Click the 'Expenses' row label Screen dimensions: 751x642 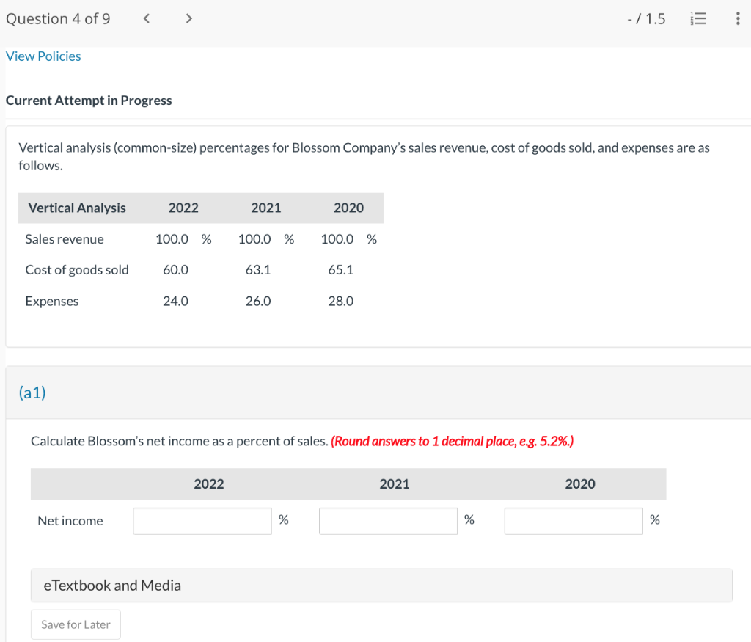click(52, 302)
